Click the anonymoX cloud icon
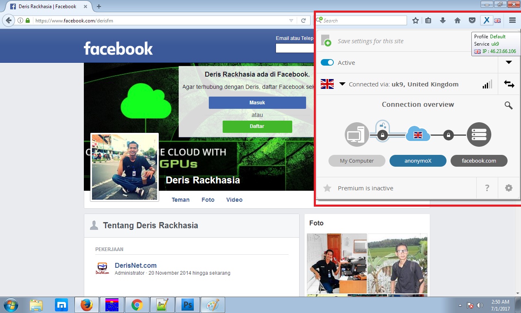Viewport: 521px width, 313px height. pyautogui.click(x=418, y=134)
